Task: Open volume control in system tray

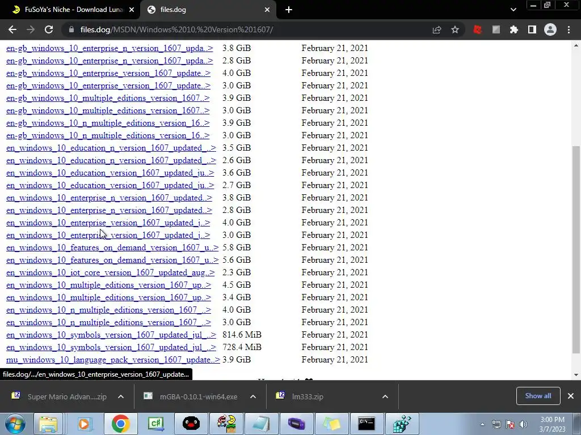Action: point(523,424)
